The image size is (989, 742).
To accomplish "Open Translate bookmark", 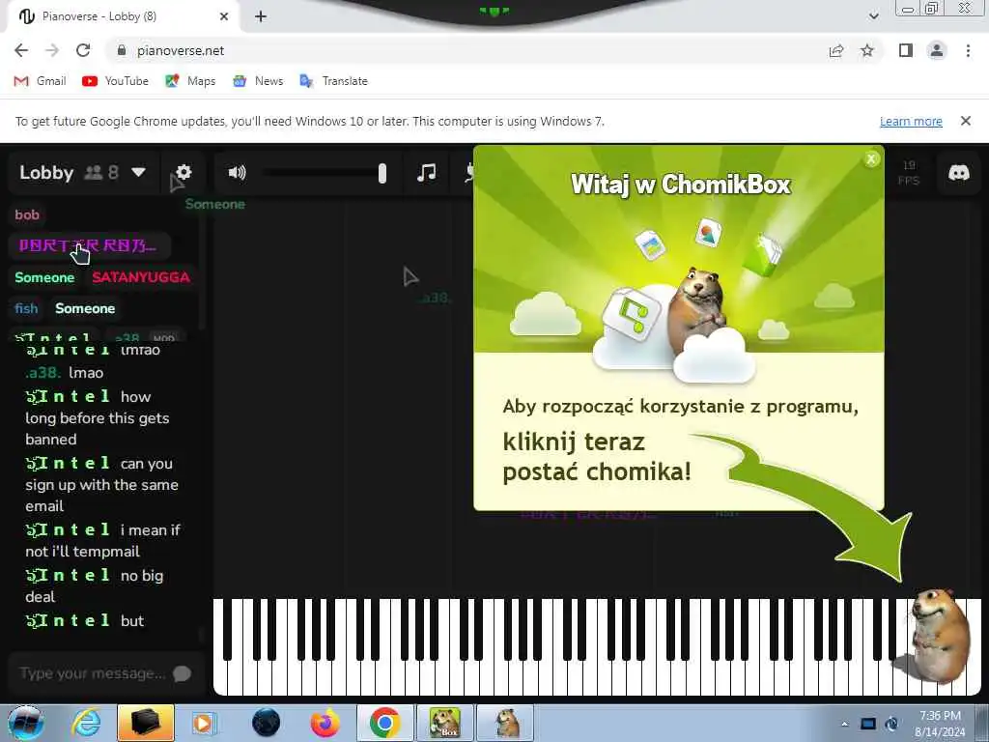I will (333, 81).
